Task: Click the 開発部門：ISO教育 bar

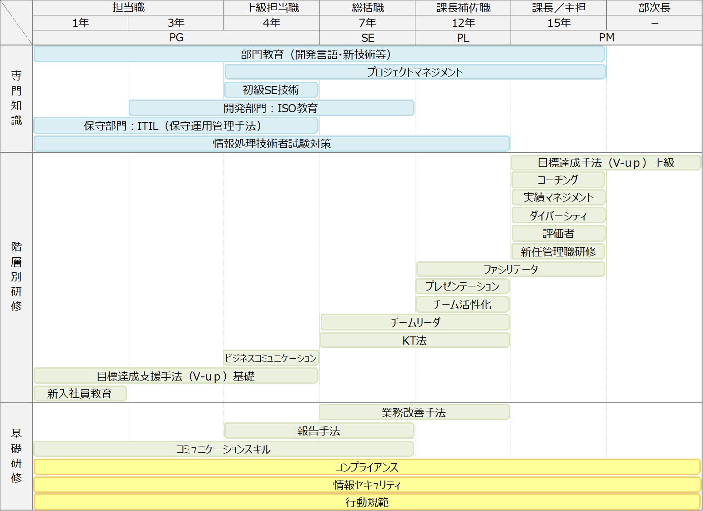Action: pyautogui.click(x=272, y=108)
